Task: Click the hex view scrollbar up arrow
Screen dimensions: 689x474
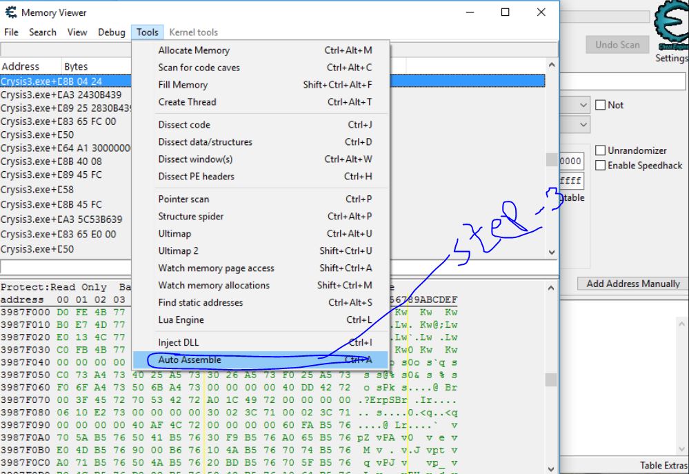Action: 552,288
